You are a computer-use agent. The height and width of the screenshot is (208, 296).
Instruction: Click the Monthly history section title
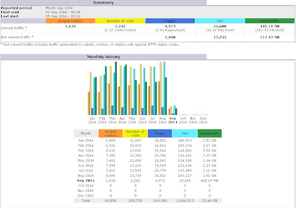point(103,57)
